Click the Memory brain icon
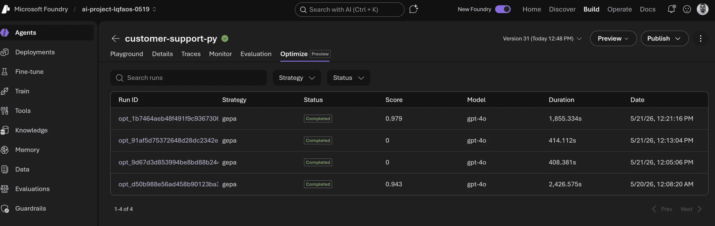The height and width of the screenshot is (226, 715). tap(5, 150)
